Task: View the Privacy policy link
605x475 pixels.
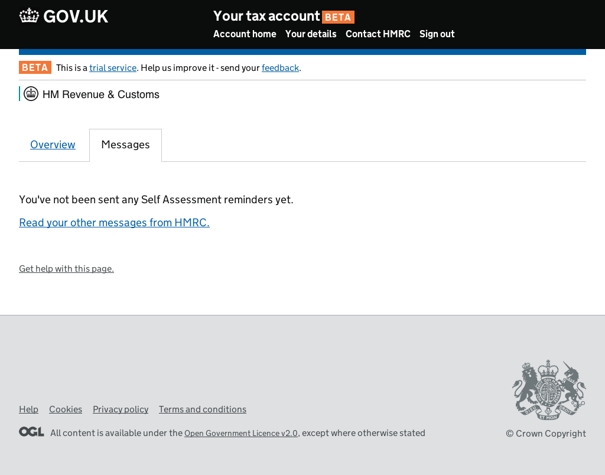Action: 121,409
